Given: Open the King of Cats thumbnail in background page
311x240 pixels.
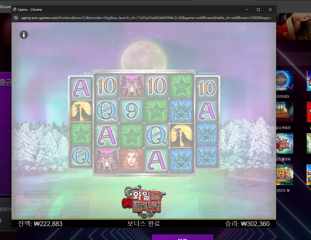Looking at the screenshot, I should pos(285,175).
